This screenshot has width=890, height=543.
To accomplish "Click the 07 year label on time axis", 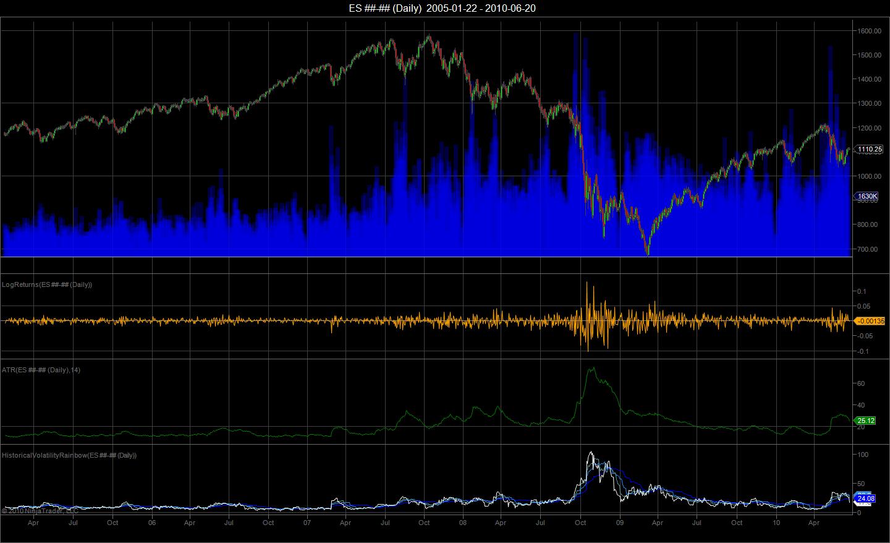I will tap(307, 523).
